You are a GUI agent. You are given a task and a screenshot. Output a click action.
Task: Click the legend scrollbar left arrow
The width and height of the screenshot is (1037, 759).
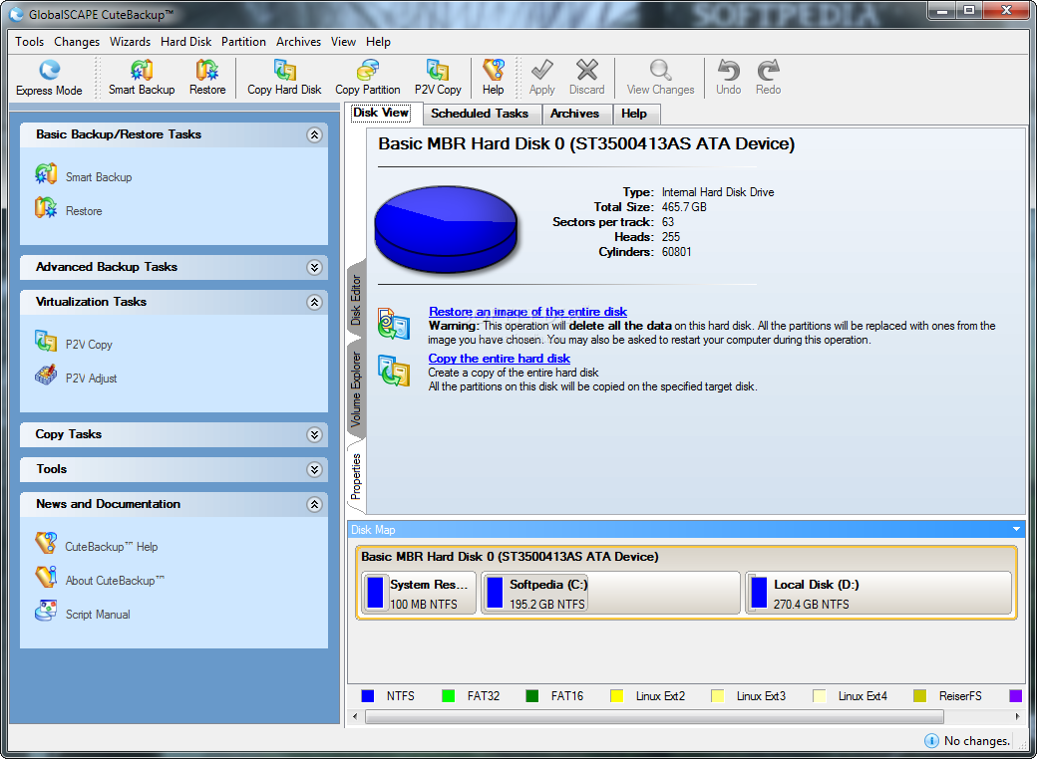[x=355, y=717]
